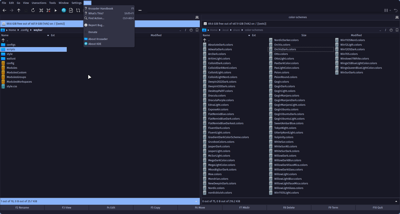The height and width of the screenshot is (214, 400).
Task: Open dropdown arrow next to pause icon
Action: pyautogui.click(x=390, y=10)
